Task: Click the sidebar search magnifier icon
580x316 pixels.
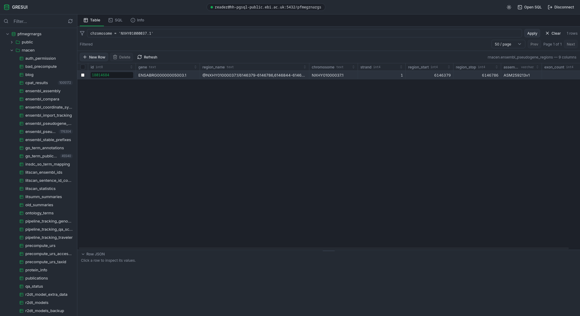Action: tap(6, 21)
